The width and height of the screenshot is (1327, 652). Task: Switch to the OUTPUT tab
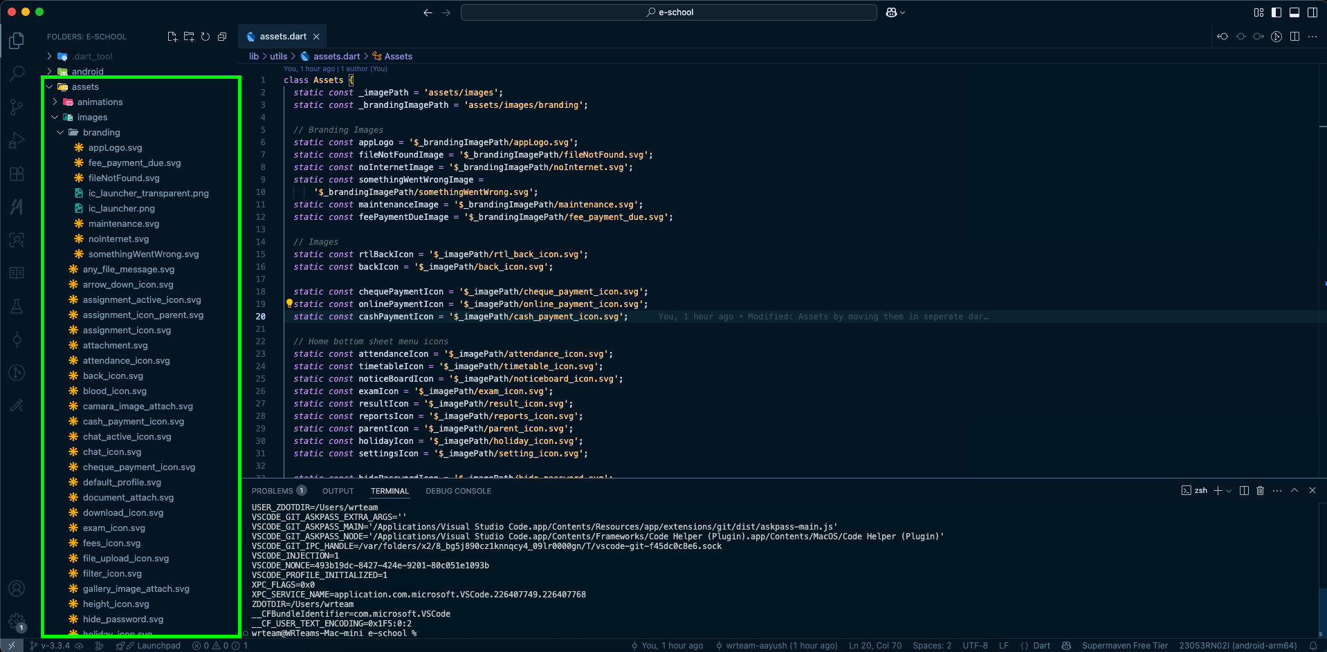(338, 491)
